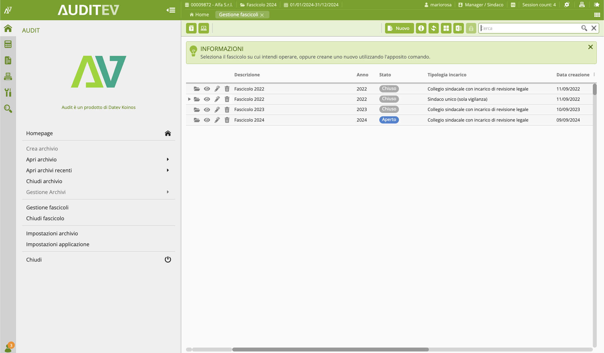This screenshot has height=353, width=604.
Task: Open the magnifier icon in left rail
Action: pyautogui.click(x=8, y=109)
